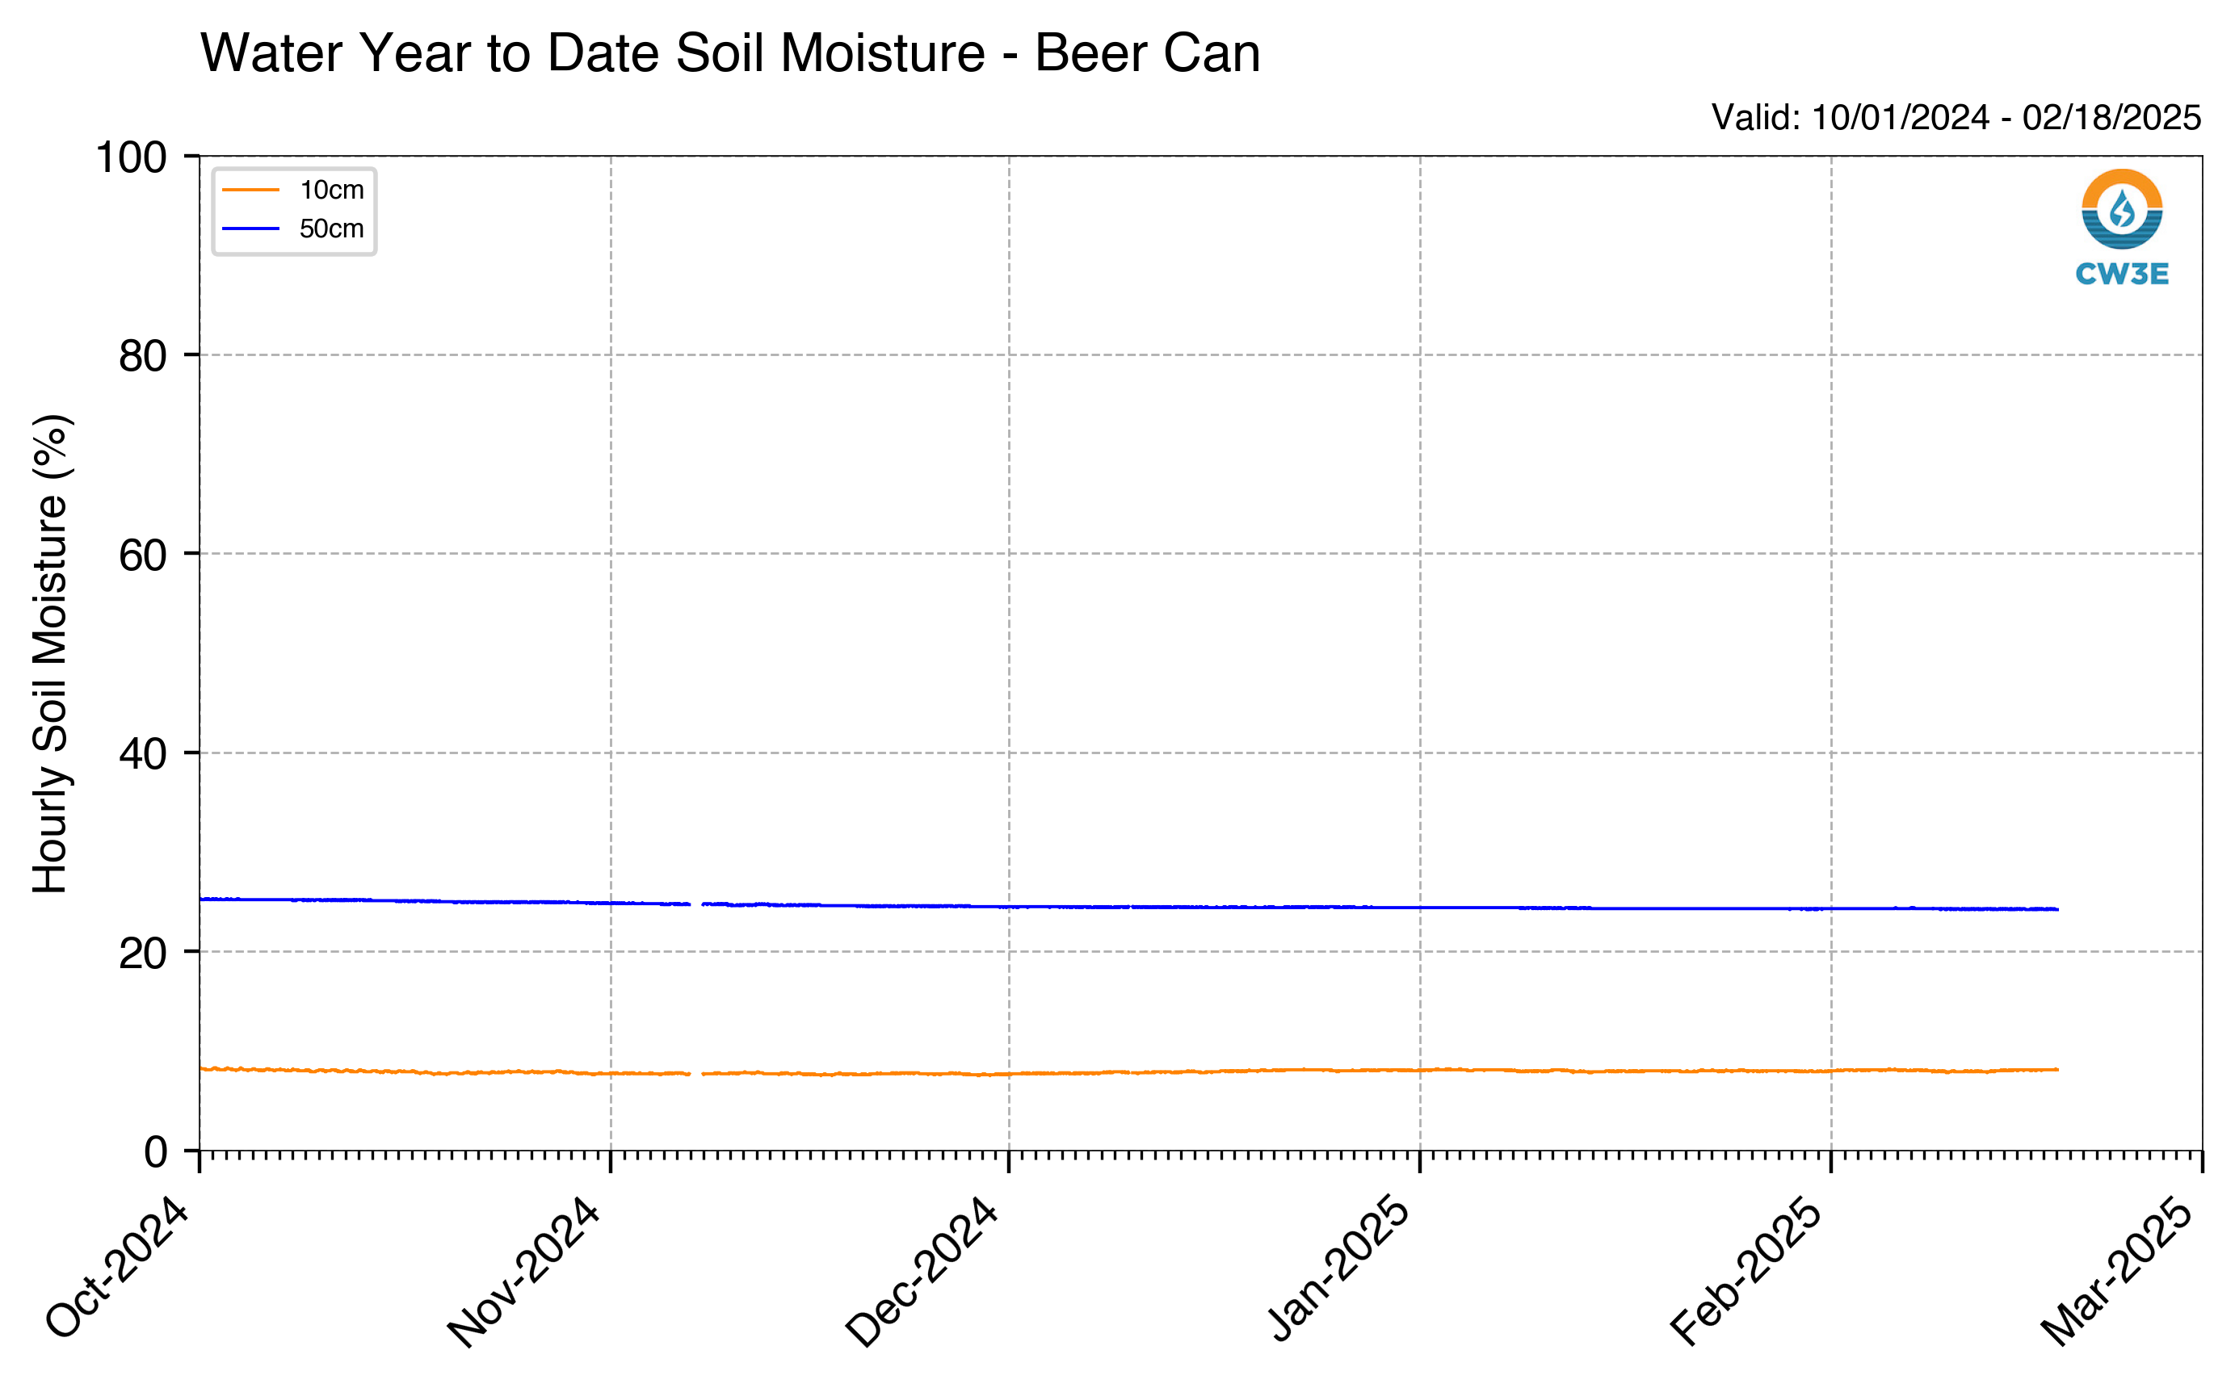Click the 100 y-axis tick label
Screen dimensions: 2235x1388
132,158
